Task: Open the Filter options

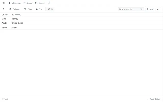Action: point(28,9)
